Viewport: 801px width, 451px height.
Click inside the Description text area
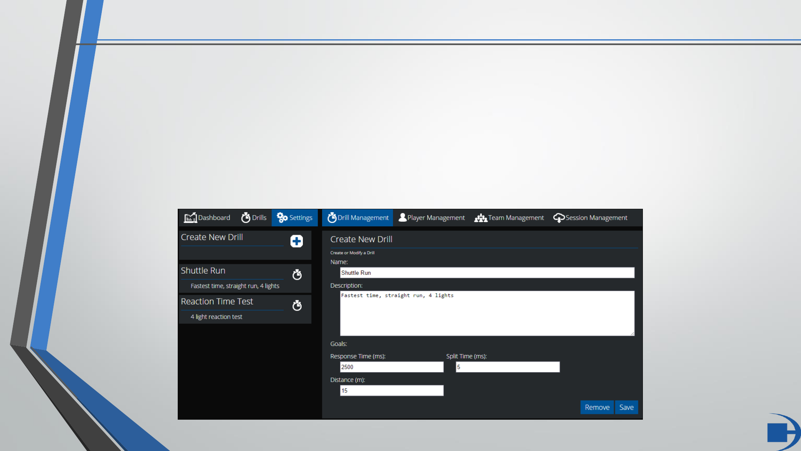pos(487,313)
